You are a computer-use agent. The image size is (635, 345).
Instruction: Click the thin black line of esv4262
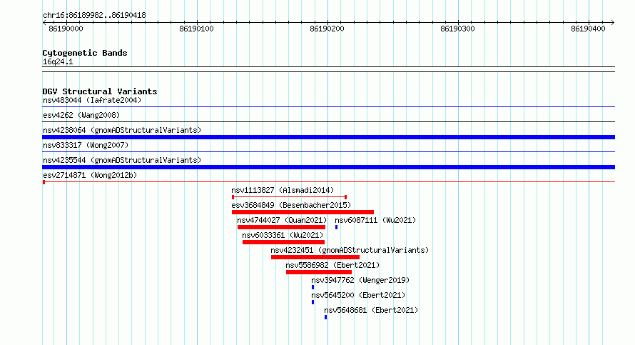pyautogui.click(x=328, y=122)
